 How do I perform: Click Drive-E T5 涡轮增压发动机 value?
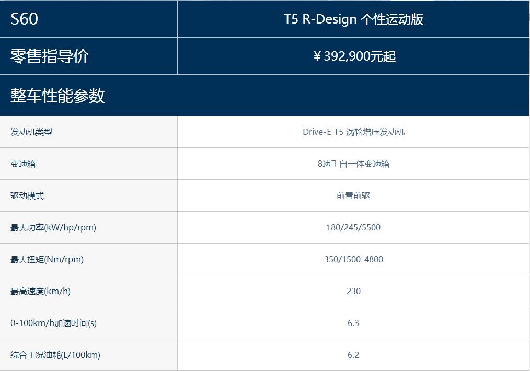coord(353,132)
